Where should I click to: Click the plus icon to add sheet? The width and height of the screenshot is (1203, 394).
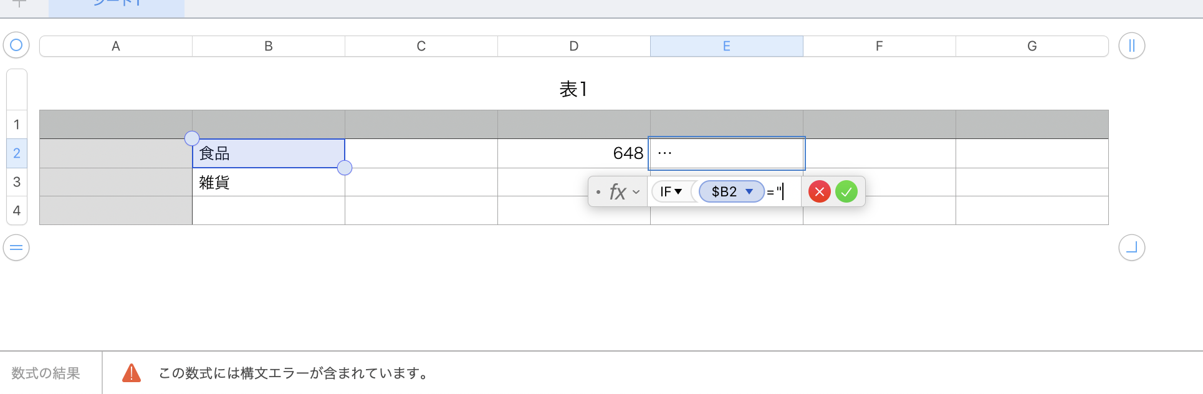[19, 4]
